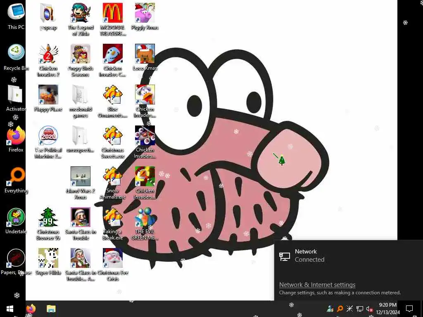Select the Firefox desktop shortcut
Screen dimensions: 423x317
(16, 135)
